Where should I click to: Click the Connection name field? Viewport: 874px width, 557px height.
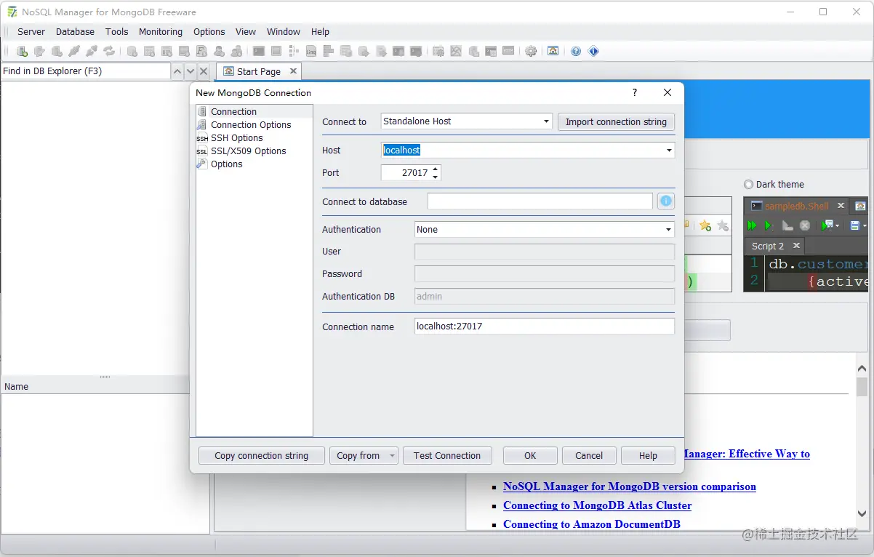pos(544,326)
